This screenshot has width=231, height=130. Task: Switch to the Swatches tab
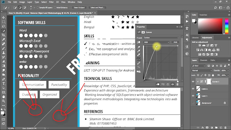(x=203, y=15)
